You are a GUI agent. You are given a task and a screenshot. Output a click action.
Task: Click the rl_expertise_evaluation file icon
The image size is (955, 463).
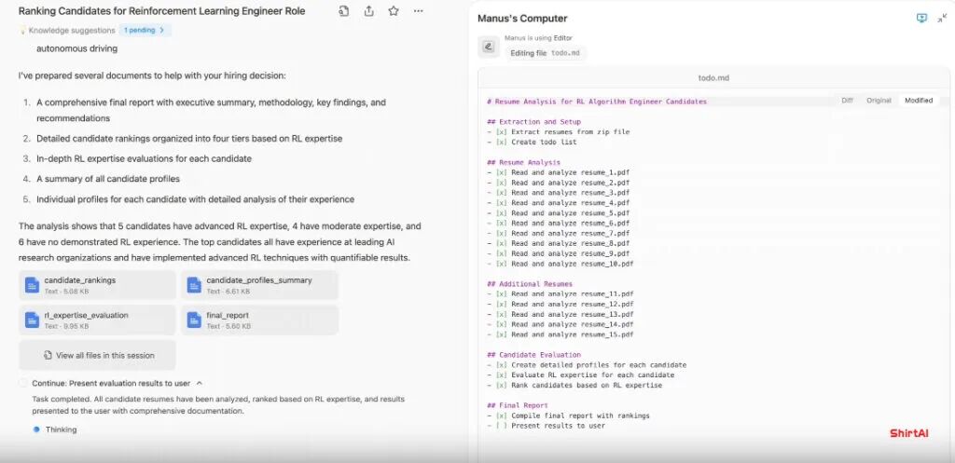32,320
